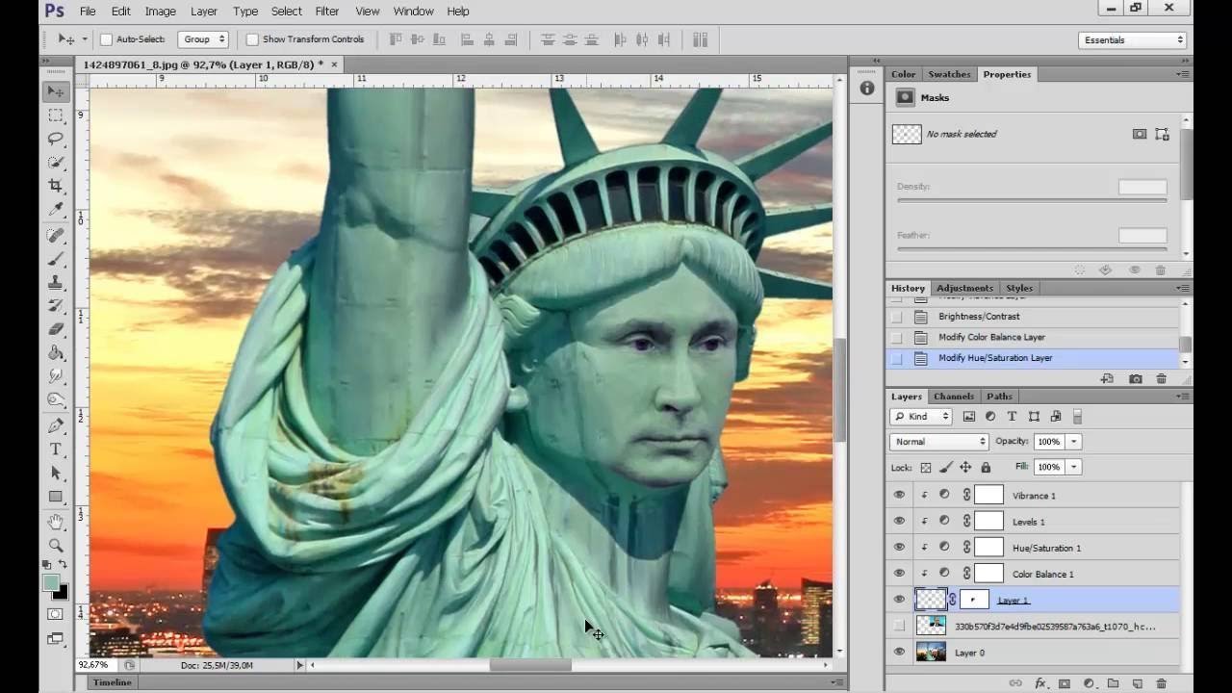Open the Normal blend mode dropdown
Viewport: 1232px width, 693px height.
[x=939, y=442]
